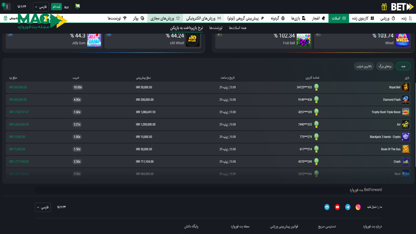Image resolution: width=416 pixels, height=234 pixels.
Task: Open the x50 Wheel game thumbnail
Action: [x=193, y=40]
